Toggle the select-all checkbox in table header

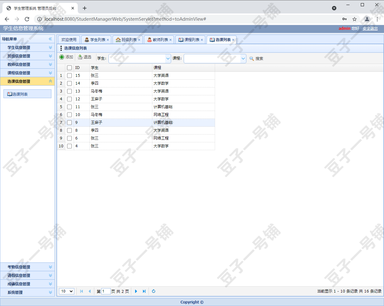[x=69, y=68]
